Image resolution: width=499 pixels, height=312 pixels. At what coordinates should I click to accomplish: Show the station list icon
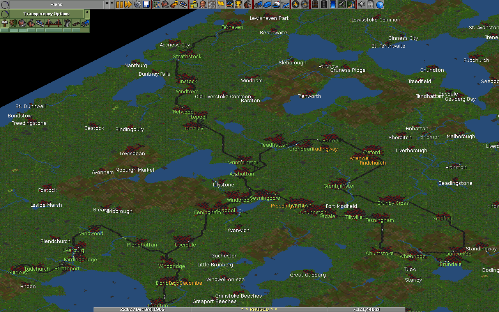pos(183,5)
